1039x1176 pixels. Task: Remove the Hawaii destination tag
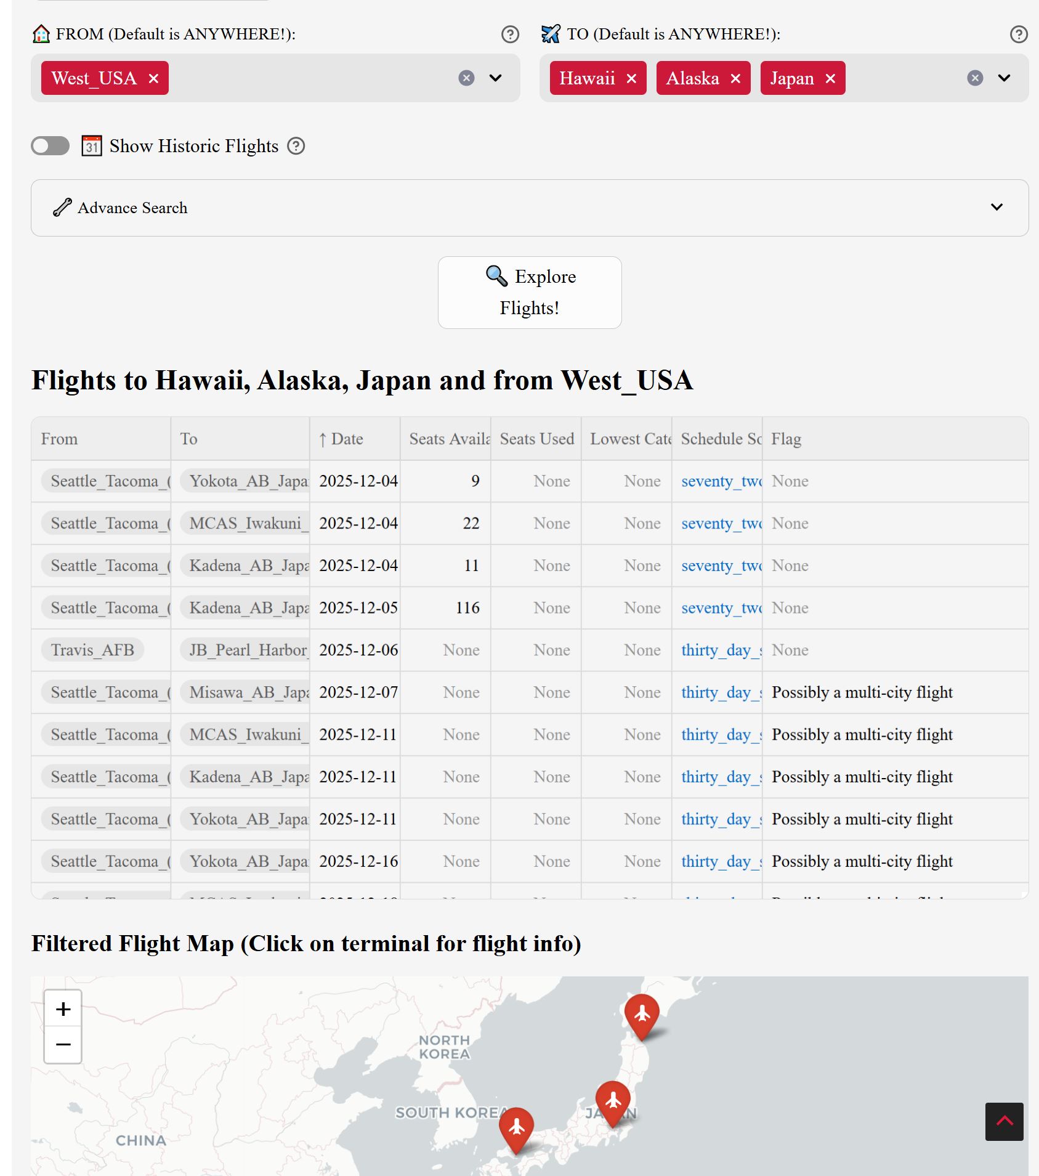click(x=631, y=79)
